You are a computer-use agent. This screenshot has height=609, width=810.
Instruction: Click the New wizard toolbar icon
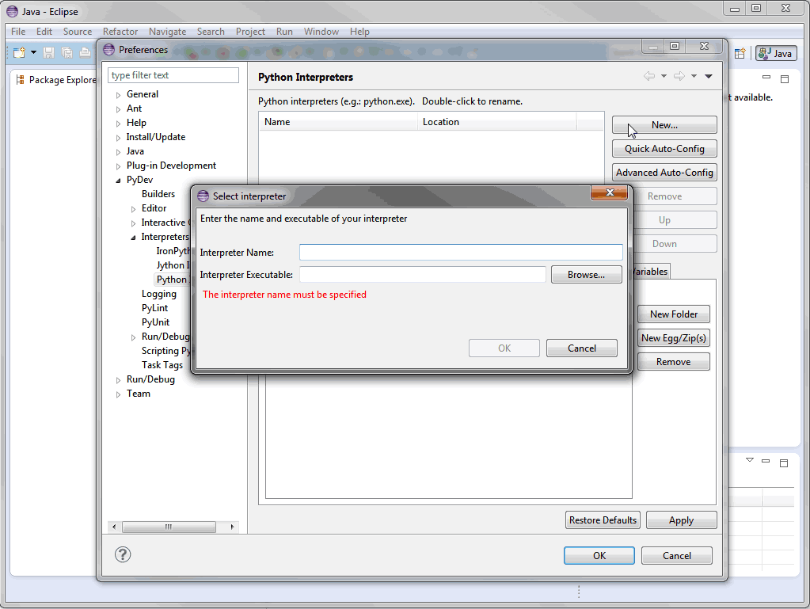pyautogui.click(x=19, y=53)
